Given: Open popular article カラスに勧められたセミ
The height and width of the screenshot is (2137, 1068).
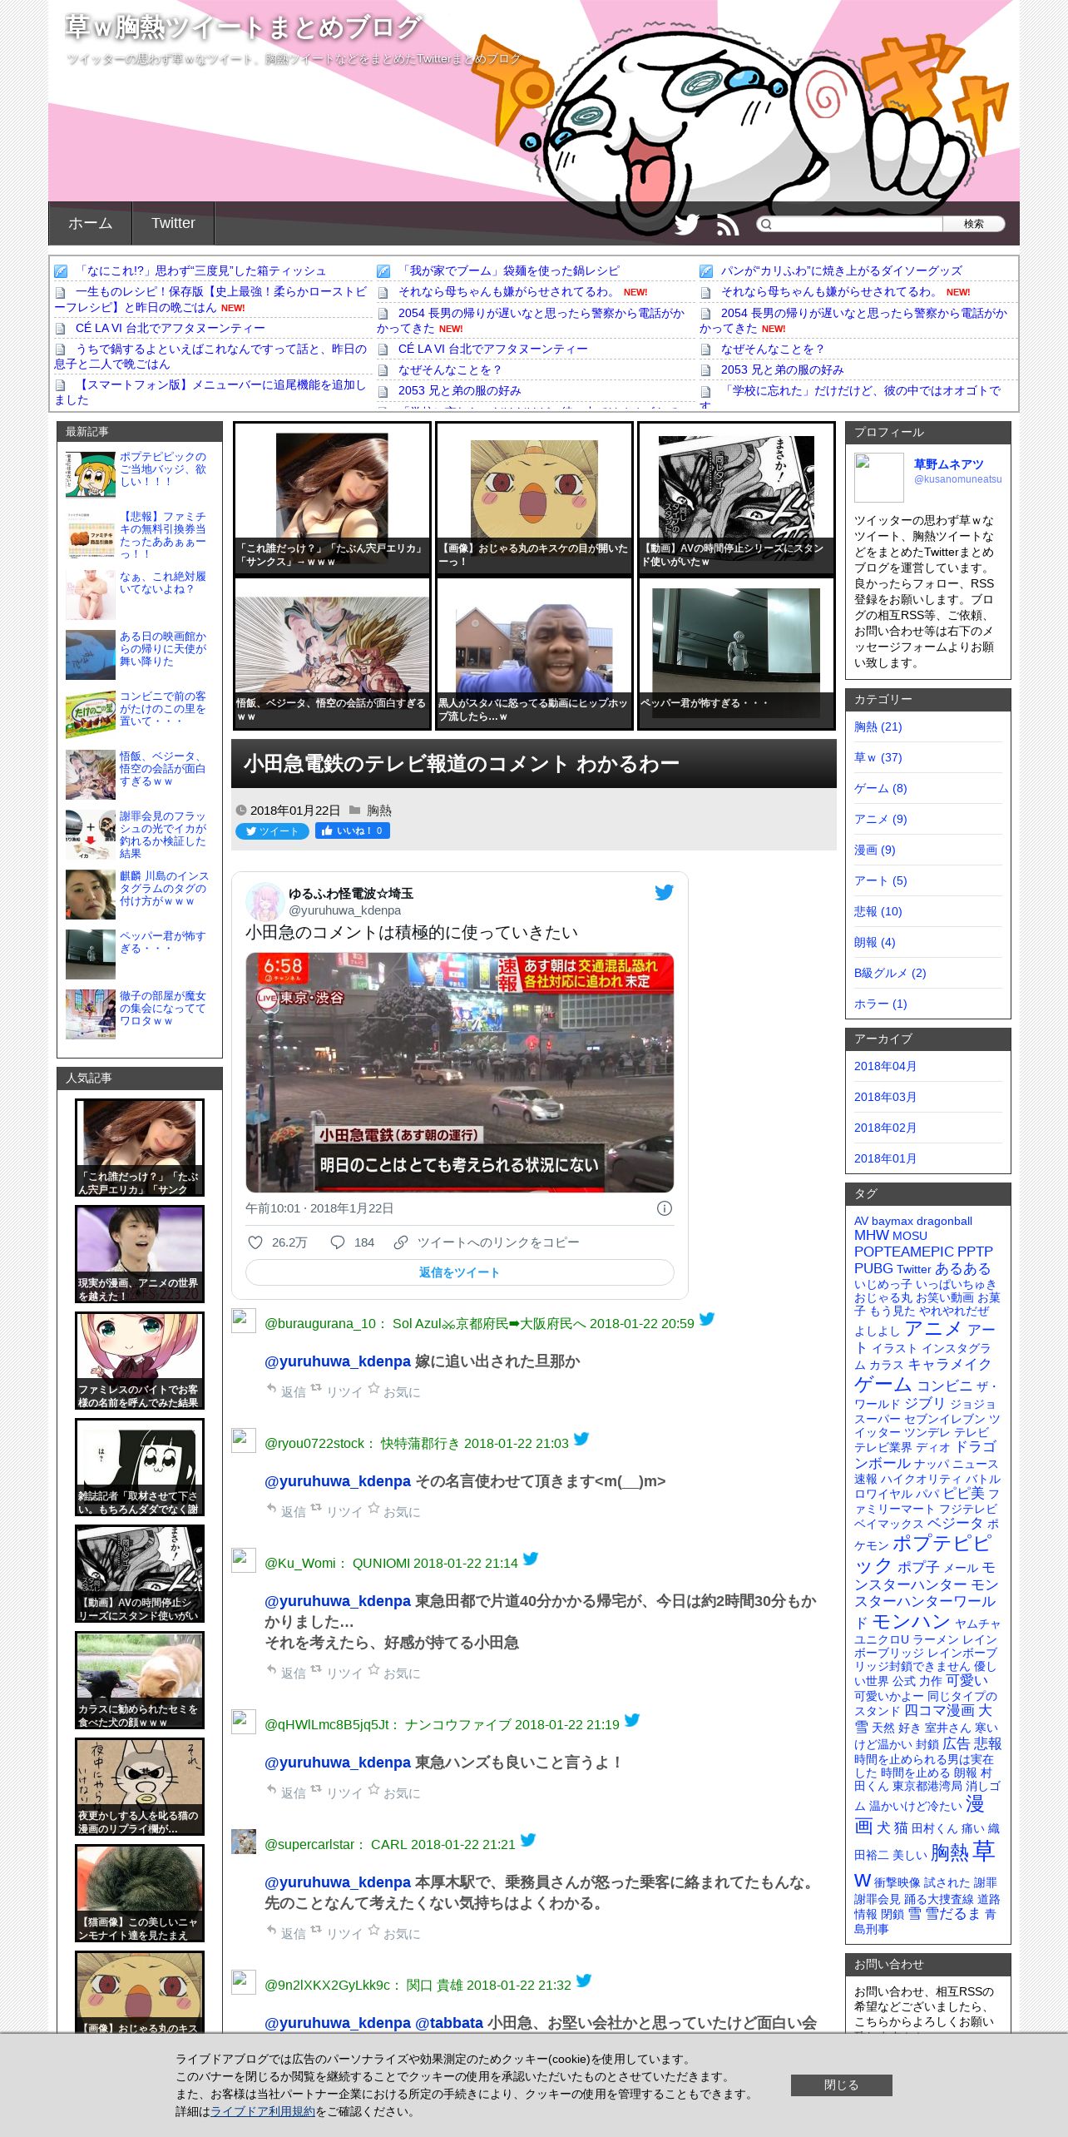Looking at the screenshot, I should [x=140, y=1680].
